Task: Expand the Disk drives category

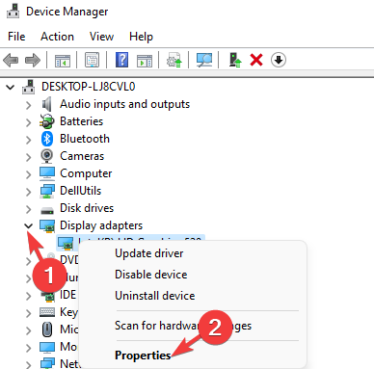Action: (x=29, y=209)
